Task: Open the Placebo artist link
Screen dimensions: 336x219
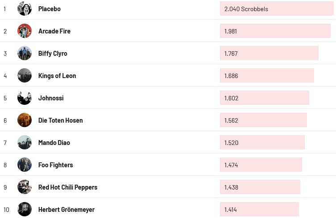Action: (50, 9)
